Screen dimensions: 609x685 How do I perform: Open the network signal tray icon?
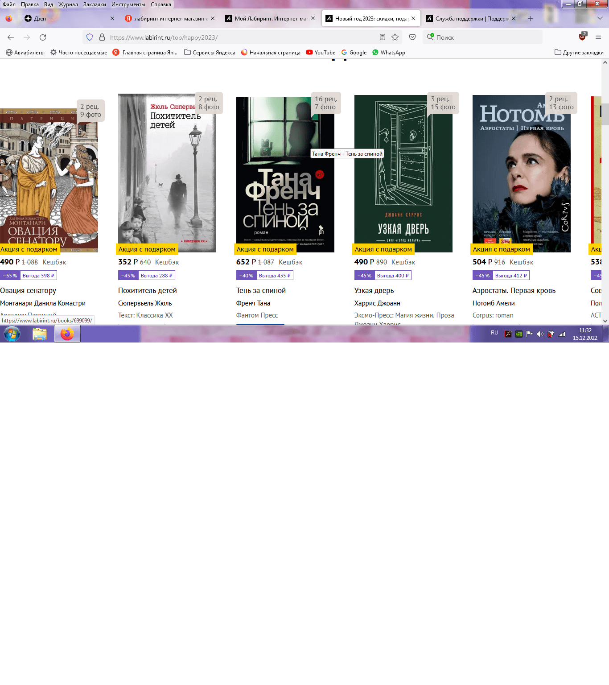[562, 334]
